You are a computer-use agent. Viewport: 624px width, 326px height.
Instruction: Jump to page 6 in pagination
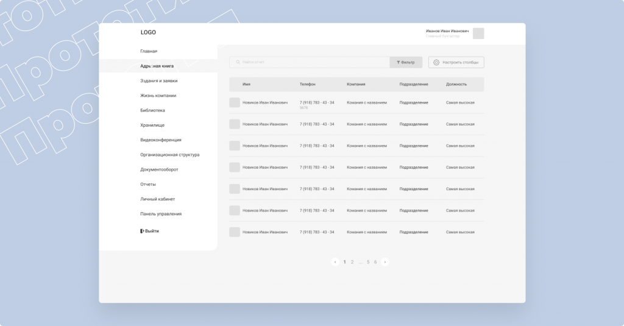(x=375, y=262)
